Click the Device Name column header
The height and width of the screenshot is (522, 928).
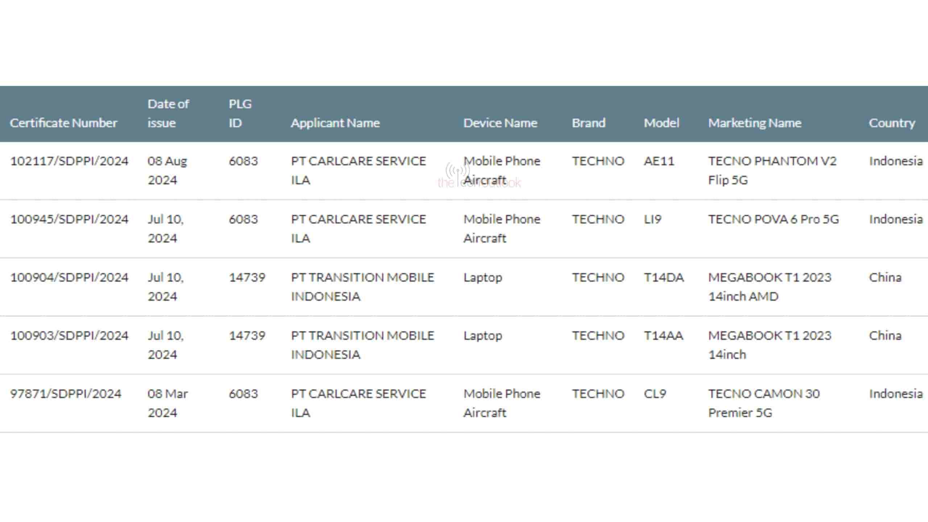click(500, 123)
